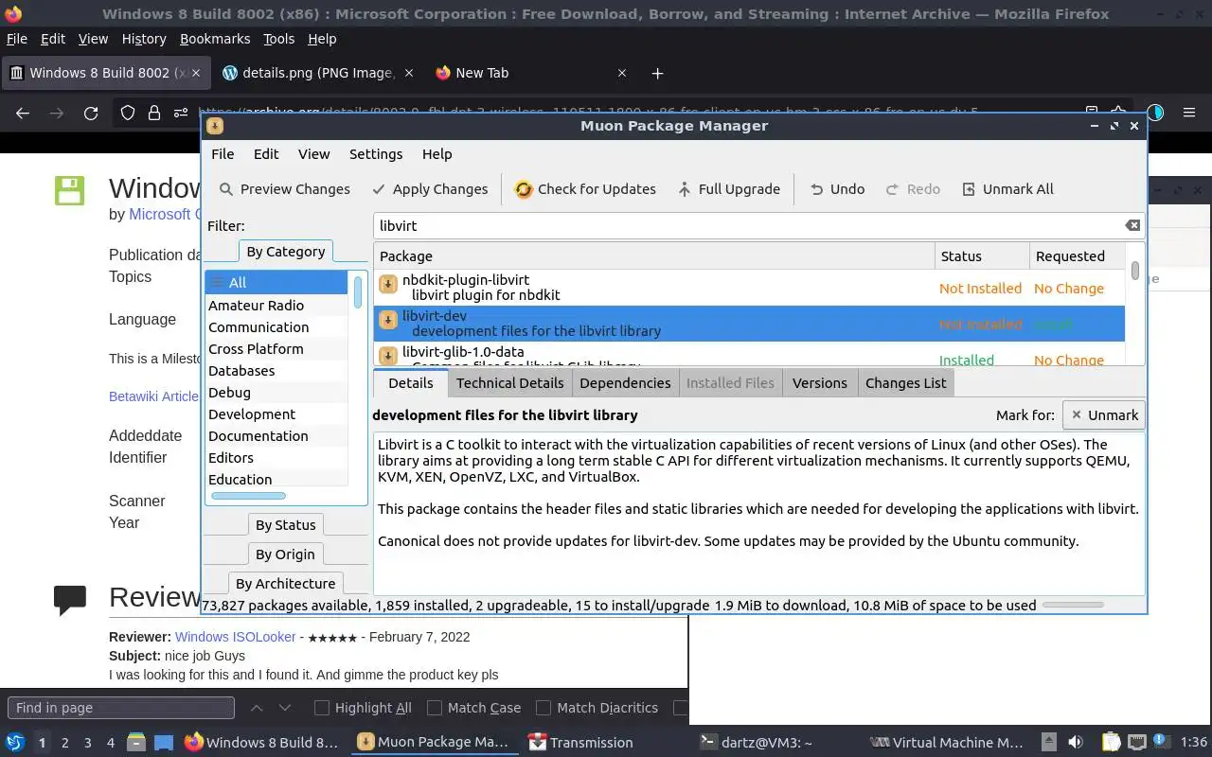1212x757 pixels.
Task: Select the Databases category
Action: click(276, 371)
